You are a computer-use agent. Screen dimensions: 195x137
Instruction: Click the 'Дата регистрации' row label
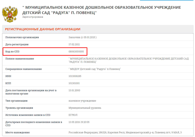(x=17, y=44)
